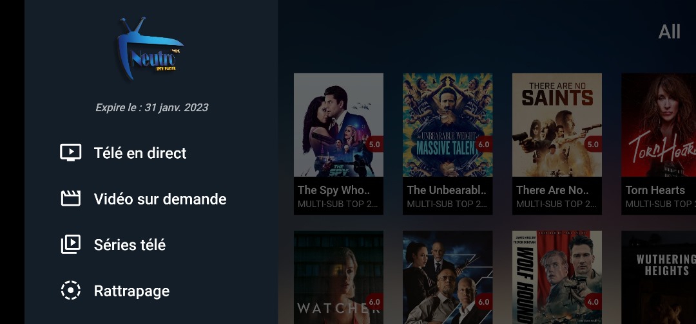
Task: Go to Séries télé section
Action: click(x=130, y=245)
